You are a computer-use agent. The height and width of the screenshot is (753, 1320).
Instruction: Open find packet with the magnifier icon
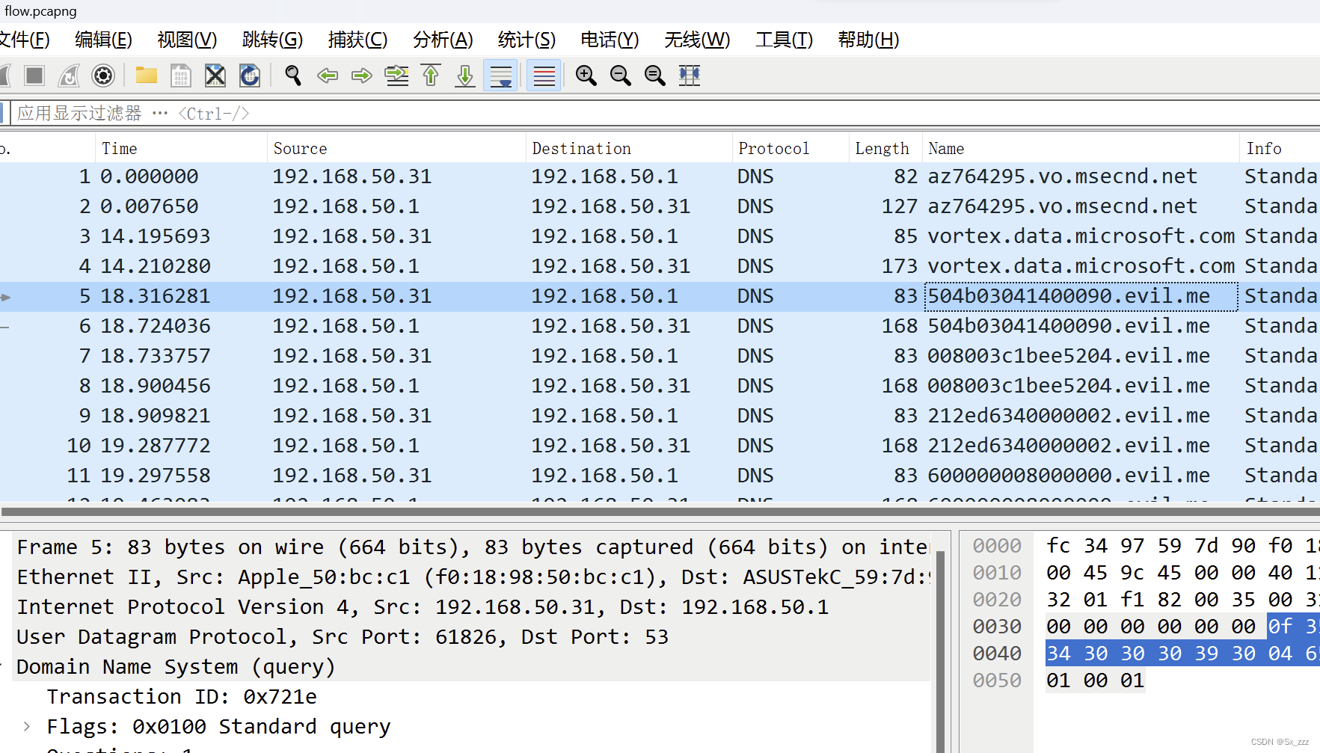(292, 75)
